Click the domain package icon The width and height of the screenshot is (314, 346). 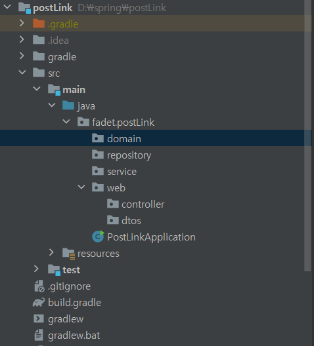(98, 138)
